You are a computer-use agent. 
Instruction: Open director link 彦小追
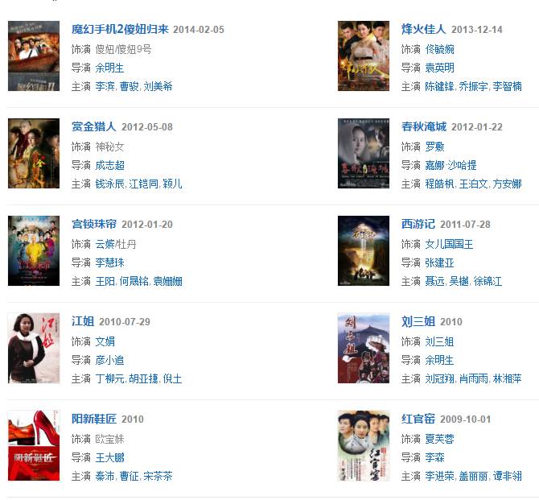coord(109,360)
